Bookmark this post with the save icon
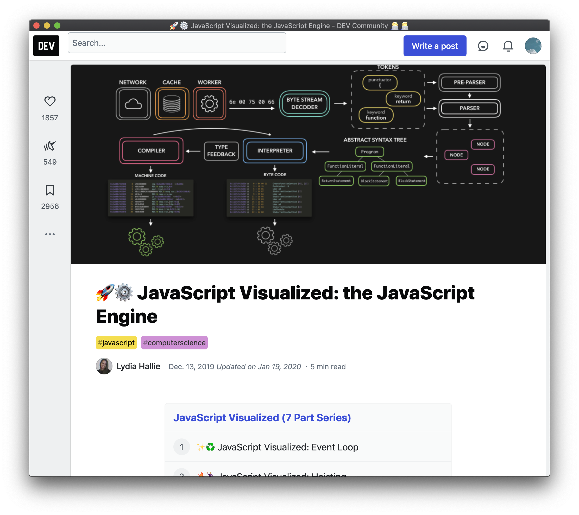This screenshot has width=579, height=515. [50, 190]
